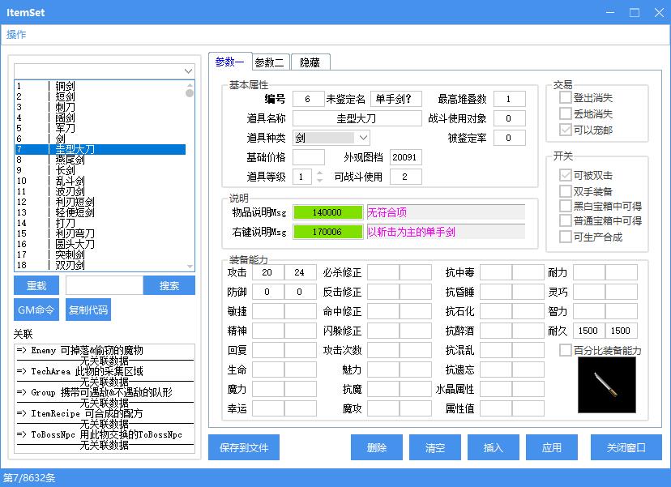The height and width of the screenshot is (487, 671).
Task: Enable 可生产合成 checkbox
Action: pyautogui.click(x=566, y=237)
